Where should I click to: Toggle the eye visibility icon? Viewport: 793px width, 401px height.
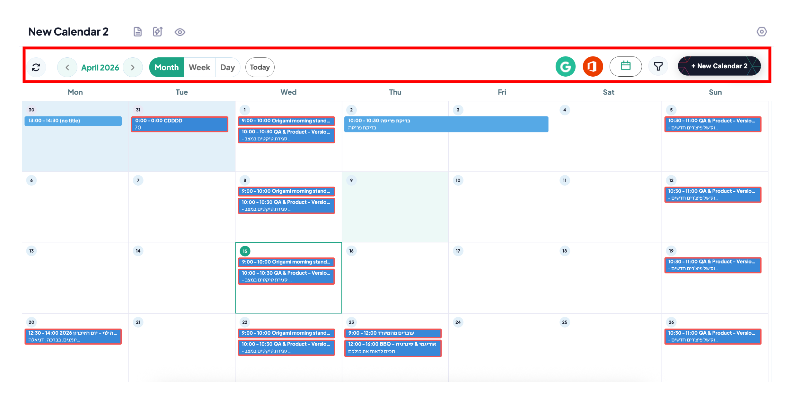click(180, 32)
